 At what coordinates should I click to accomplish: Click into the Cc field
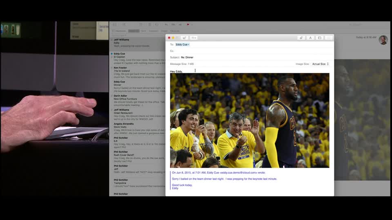point(245,51)
